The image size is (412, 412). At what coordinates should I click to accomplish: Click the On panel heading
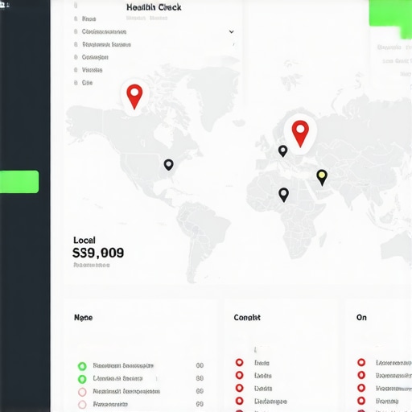361,318
